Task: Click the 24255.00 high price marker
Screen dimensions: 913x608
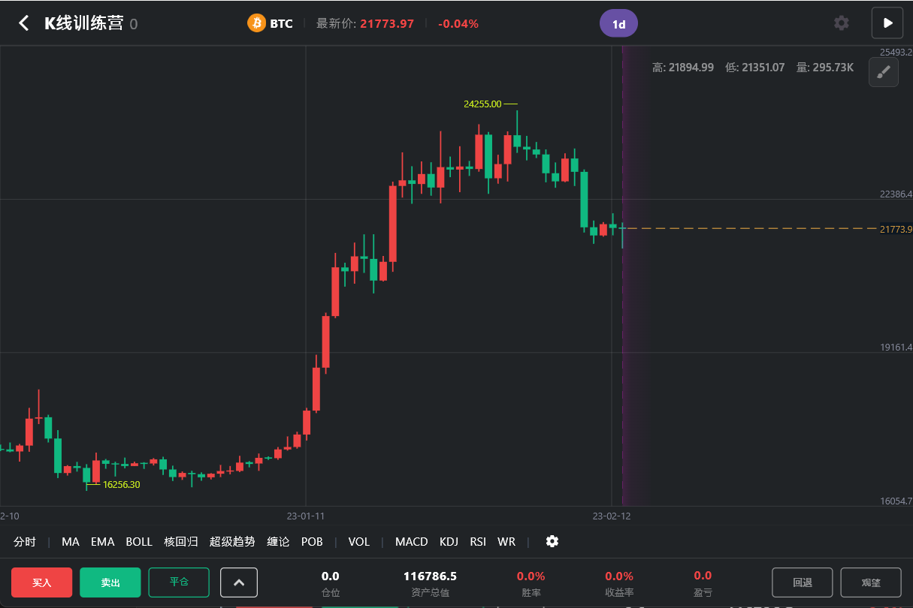Action: [x=482, y=104]
